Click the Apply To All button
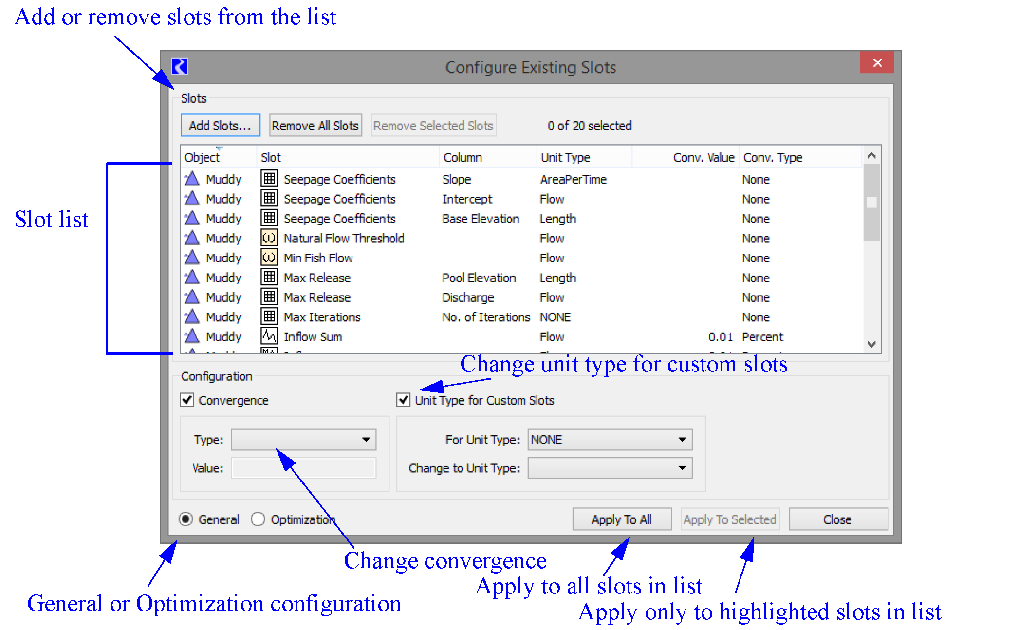Screen dimensions: 1018x630 pyautogui.click(x=622, y=519)
